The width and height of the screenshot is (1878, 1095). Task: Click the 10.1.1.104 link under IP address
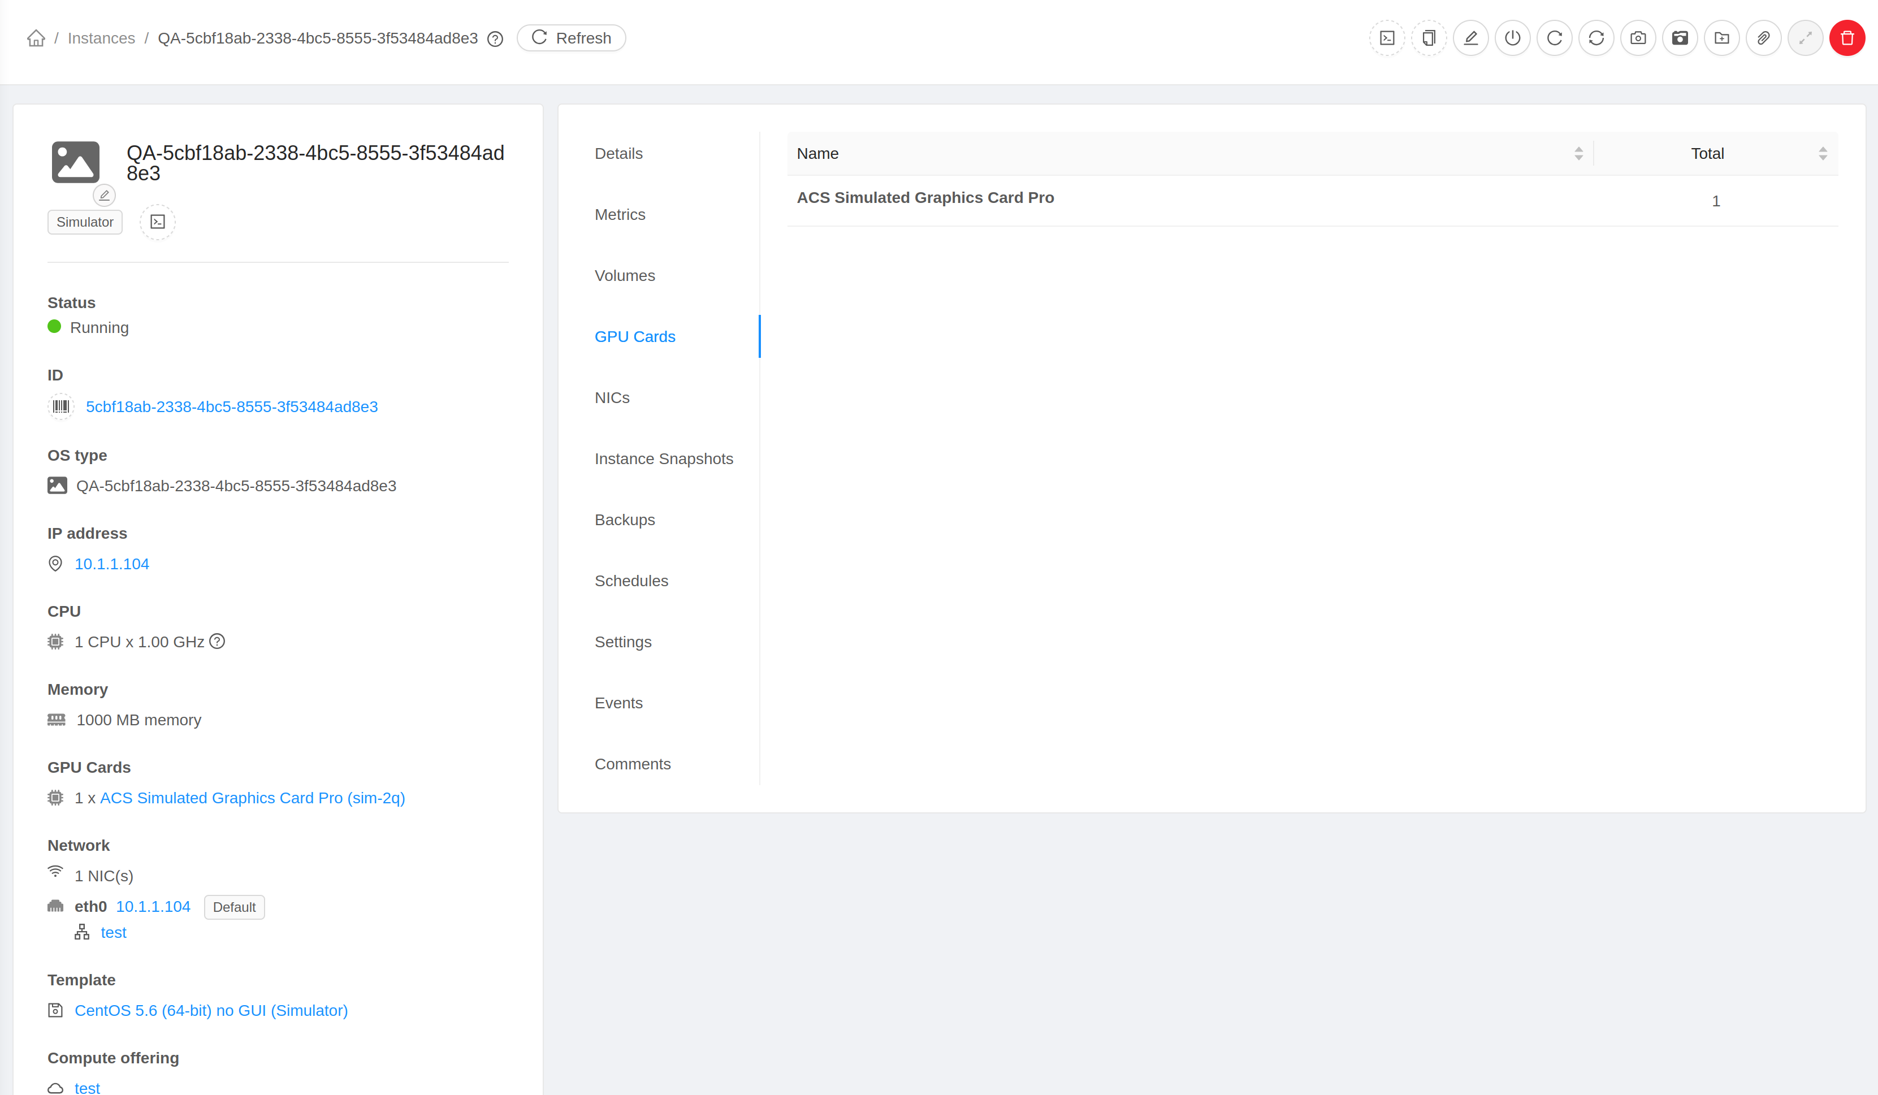tap(112, 564)
